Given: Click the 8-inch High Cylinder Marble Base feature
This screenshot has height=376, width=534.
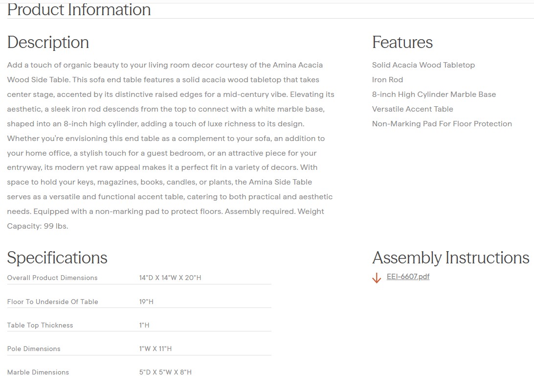Looking at the screenshot, I should click(x=434, y=94).
